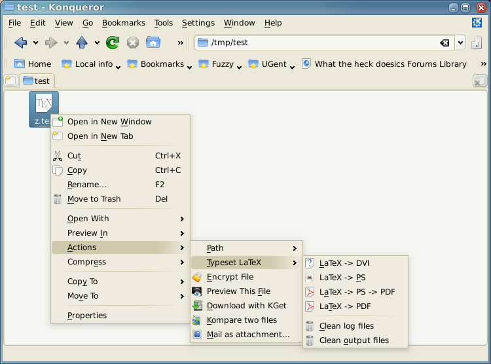Open the Tools menu
The width and height of the screenshot is (491, 364).
coord(164,23)
